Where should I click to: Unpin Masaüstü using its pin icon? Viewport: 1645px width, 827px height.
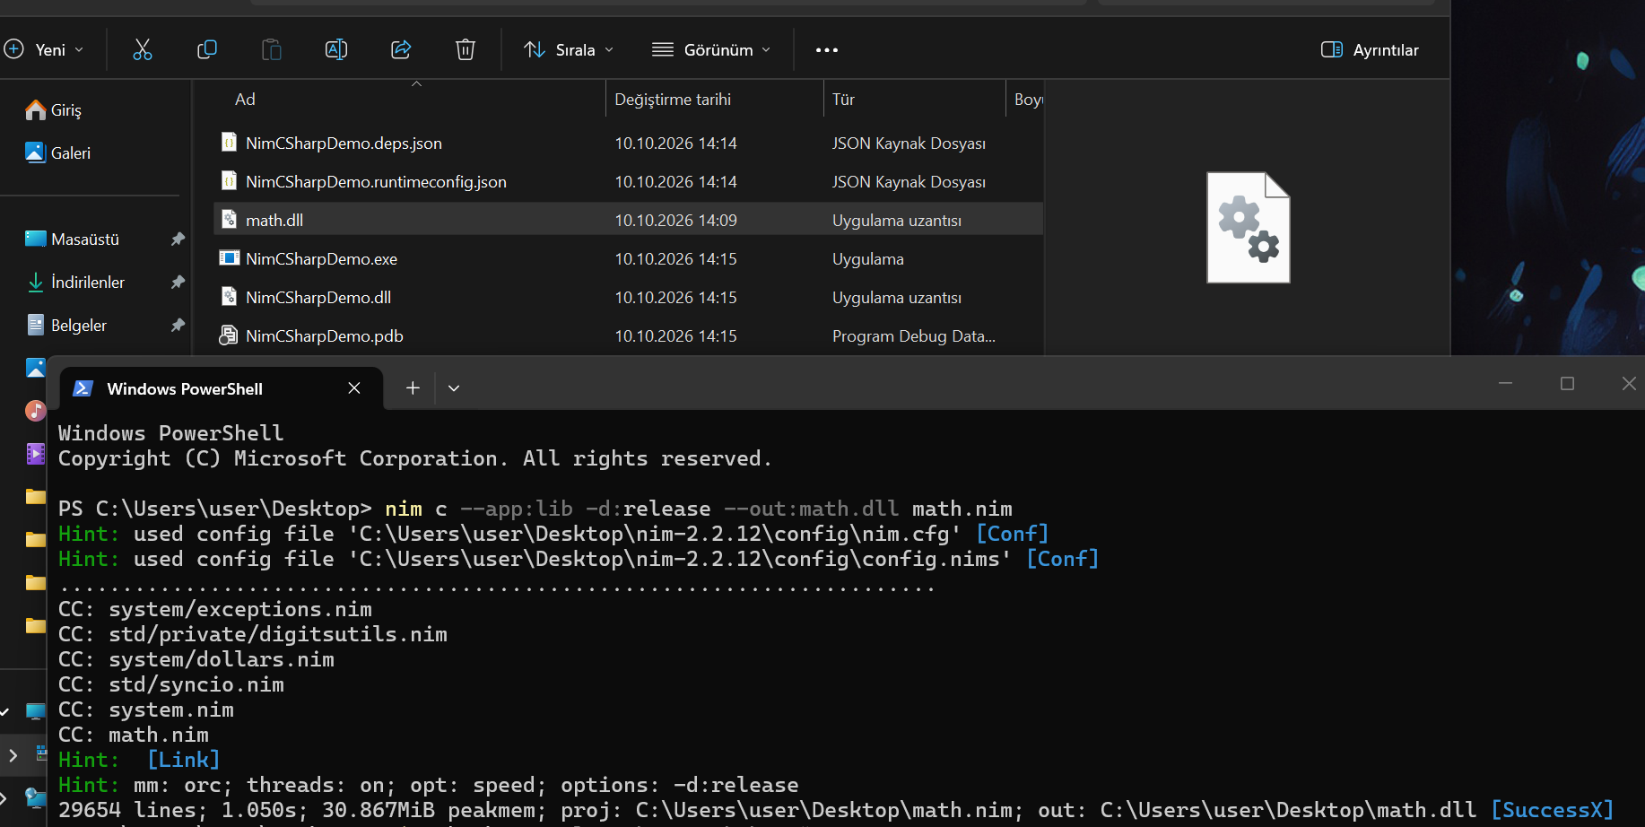coord(178,239)
